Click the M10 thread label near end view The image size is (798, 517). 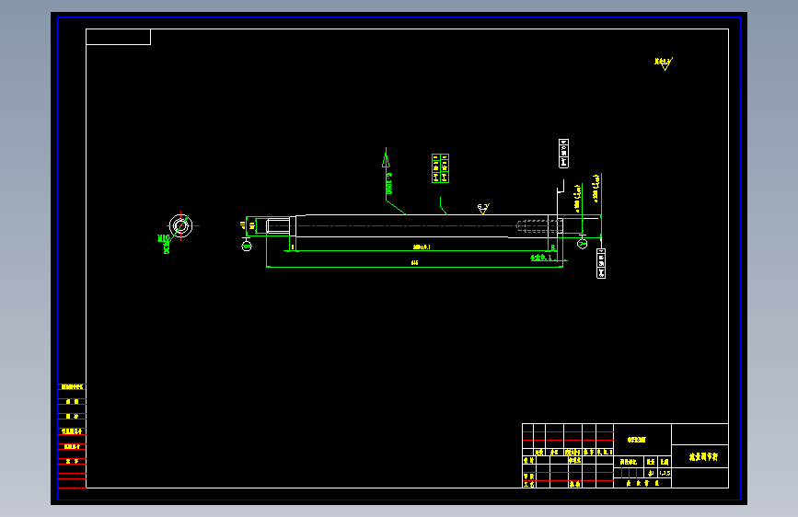(x=163, y=237)
